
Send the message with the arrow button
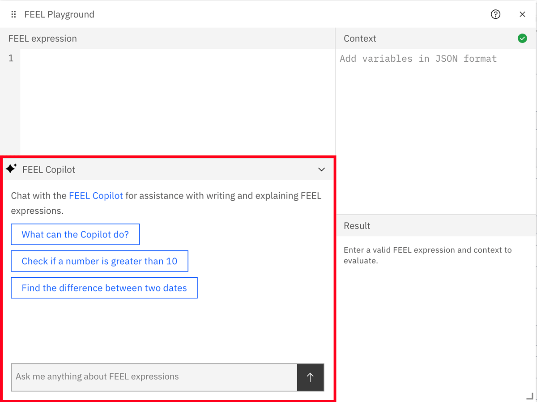pos(310,377)
